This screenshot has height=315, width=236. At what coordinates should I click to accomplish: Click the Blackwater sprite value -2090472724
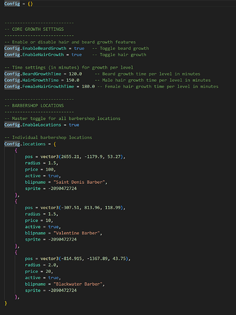point(62,290)
